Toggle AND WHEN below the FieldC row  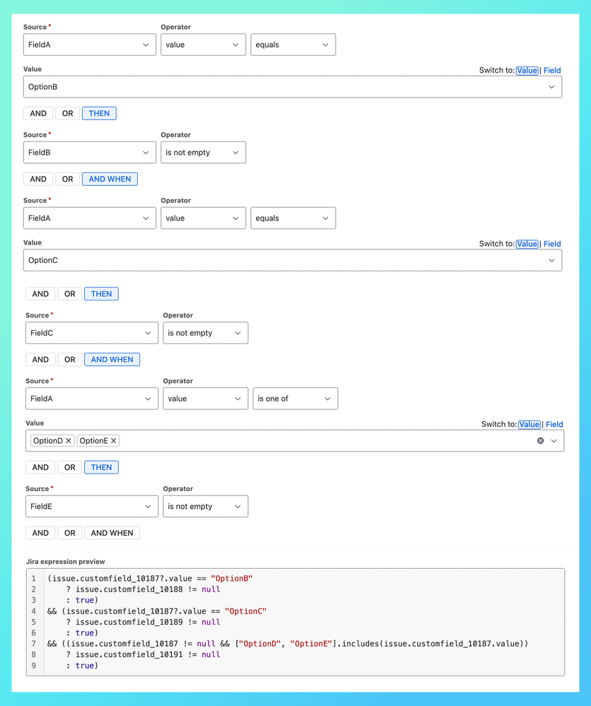pos(112,360)
